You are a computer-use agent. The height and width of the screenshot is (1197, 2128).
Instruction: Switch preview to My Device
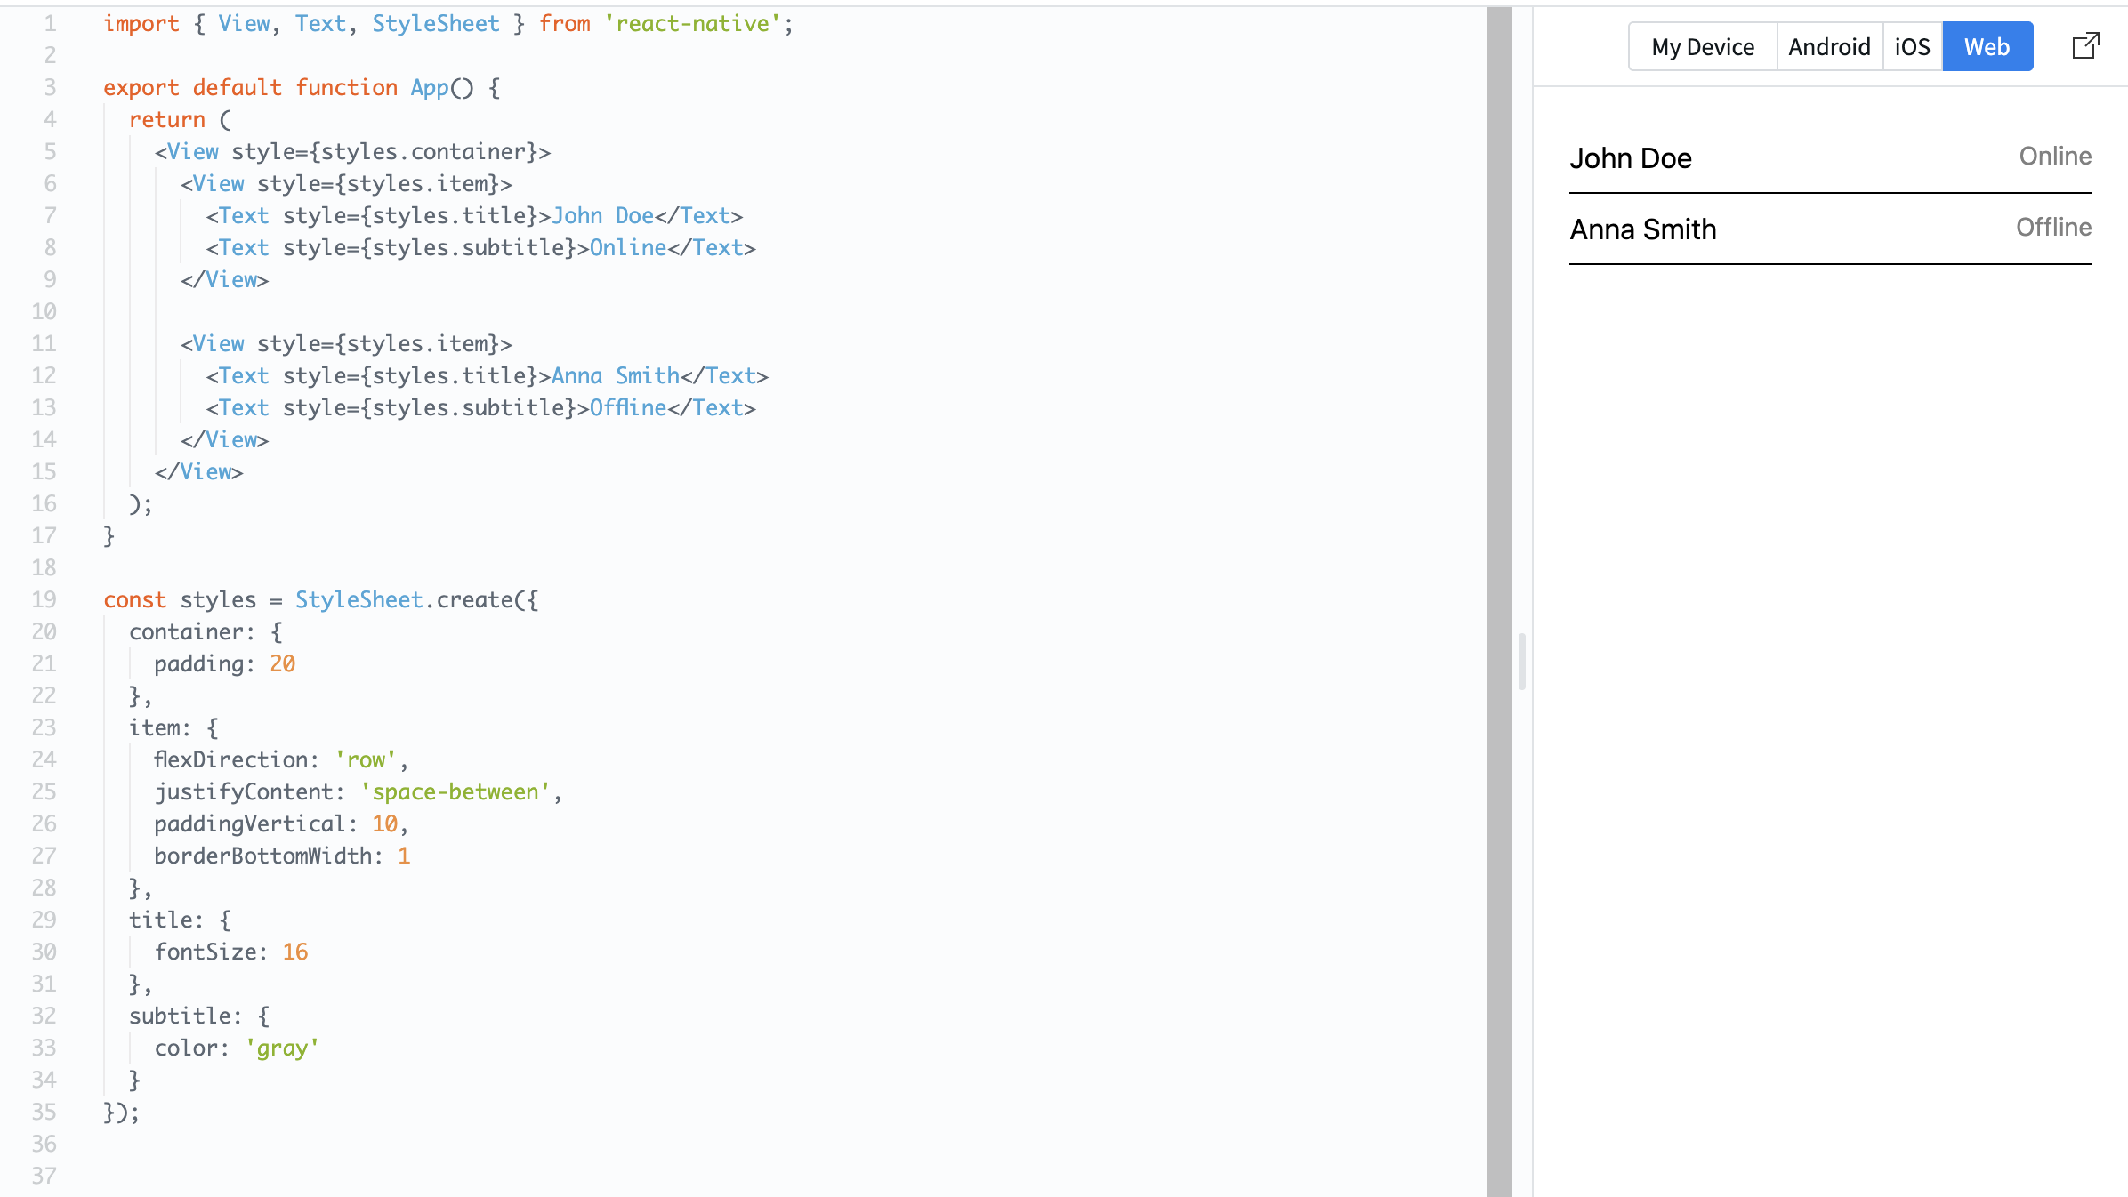(1702, 46)
